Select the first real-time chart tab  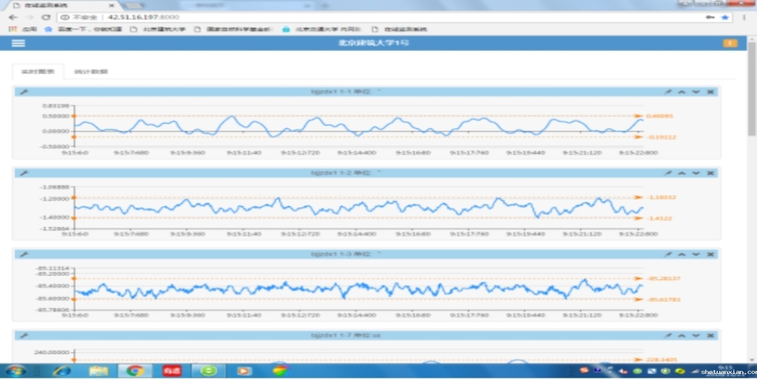tap(38, 72)
